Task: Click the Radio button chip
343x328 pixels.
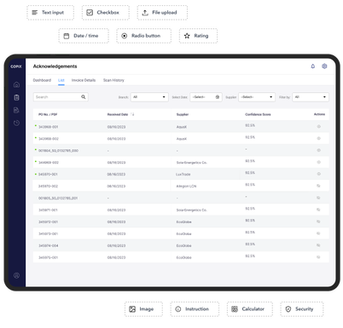Action: tap(143, 36)
